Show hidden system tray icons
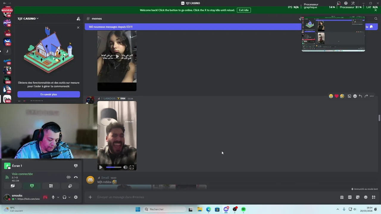The image size is (381, 214). [x=338, y=209]
